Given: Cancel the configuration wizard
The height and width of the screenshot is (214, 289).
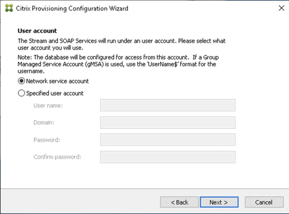Looking at the screenshot, I should click(x=264, y=202).
